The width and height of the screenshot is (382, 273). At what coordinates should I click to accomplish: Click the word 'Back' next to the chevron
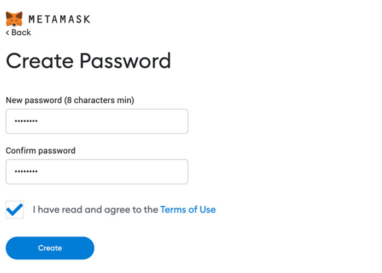click(x=21, y=32)
